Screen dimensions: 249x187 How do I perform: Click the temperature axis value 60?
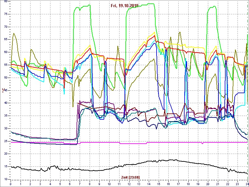tap(5, 52)
